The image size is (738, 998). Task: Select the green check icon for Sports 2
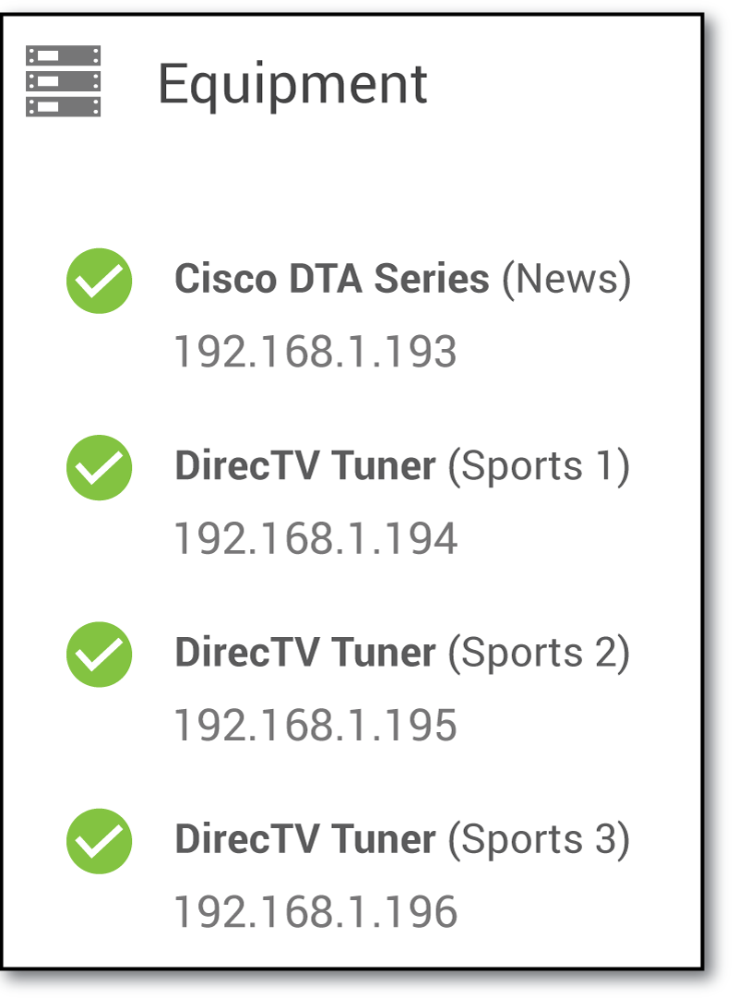(100, 654)
